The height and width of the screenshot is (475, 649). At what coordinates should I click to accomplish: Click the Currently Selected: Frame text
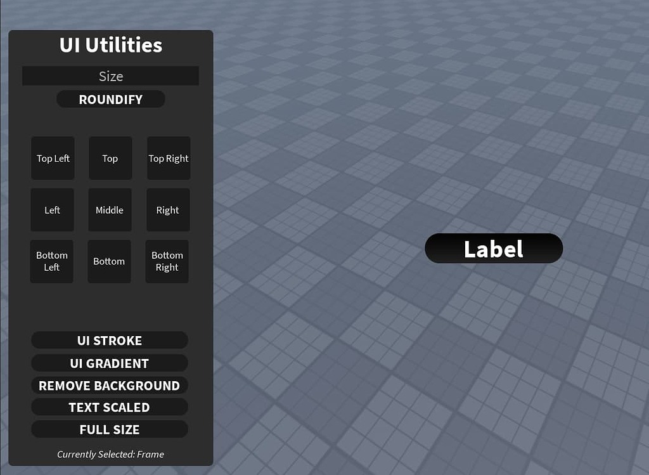coord(110,454)
